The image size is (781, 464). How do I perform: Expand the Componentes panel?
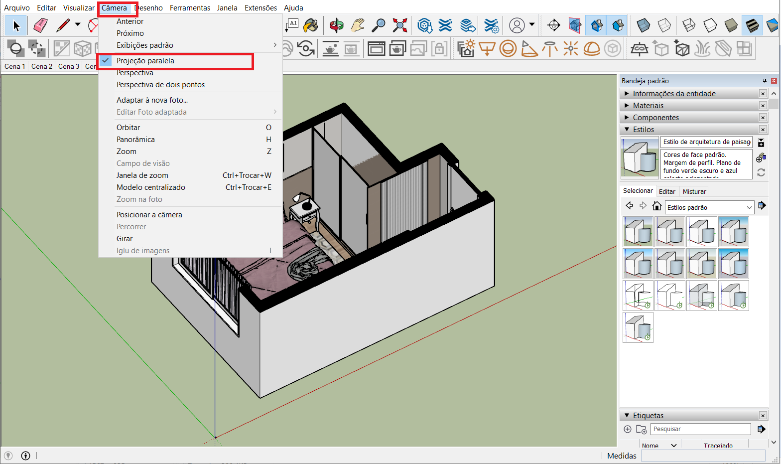(x=693, y=118)
